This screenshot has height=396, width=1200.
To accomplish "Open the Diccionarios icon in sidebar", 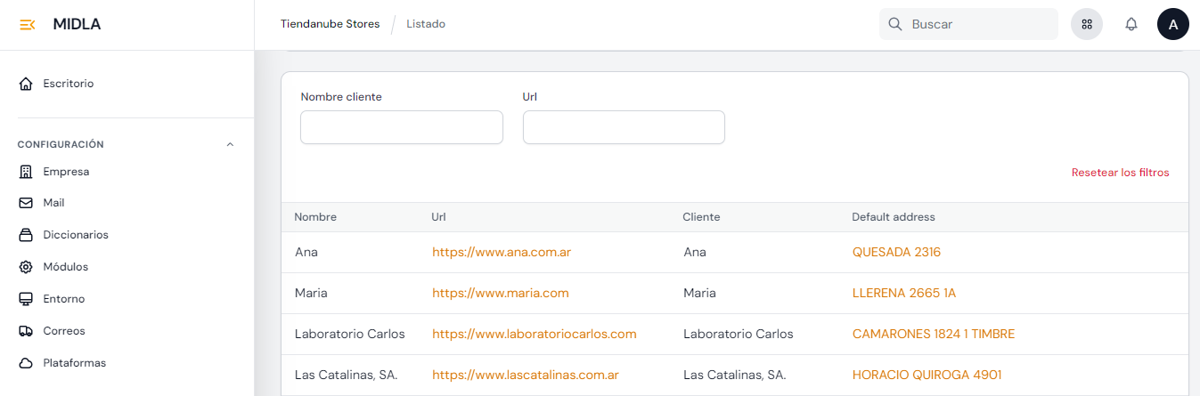I will pos(26,235).
